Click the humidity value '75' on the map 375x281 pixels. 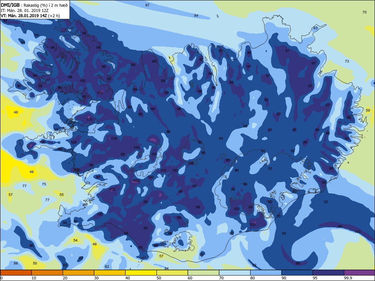pos(44,184)
